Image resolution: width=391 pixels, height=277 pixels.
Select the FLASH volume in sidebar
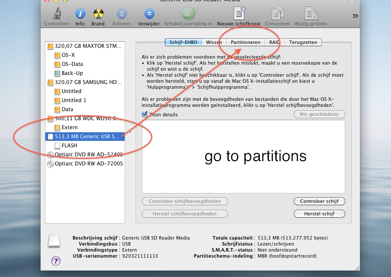[x=69, y=146]
